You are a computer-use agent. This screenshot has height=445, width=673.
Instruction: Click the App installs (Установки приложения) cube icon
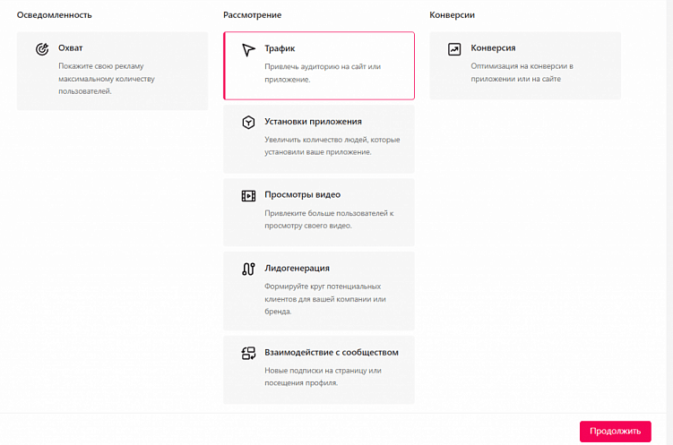point(248,123)
